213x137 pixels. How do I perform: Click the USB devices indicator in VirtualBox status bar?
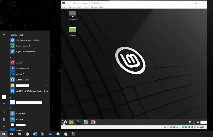pyautogui.click(x=177, y=127)
